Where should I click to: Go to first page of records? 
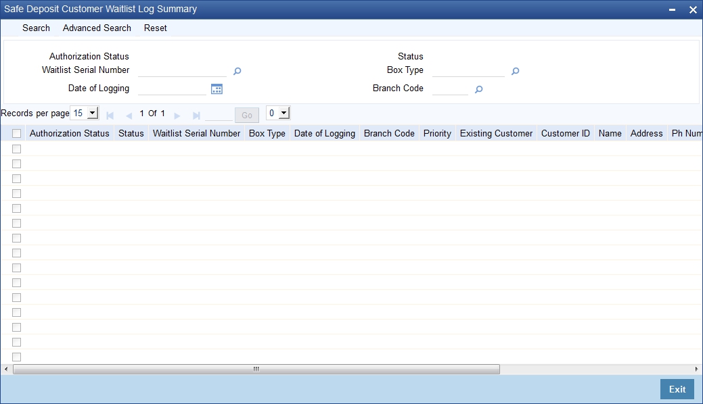point(110,116)
